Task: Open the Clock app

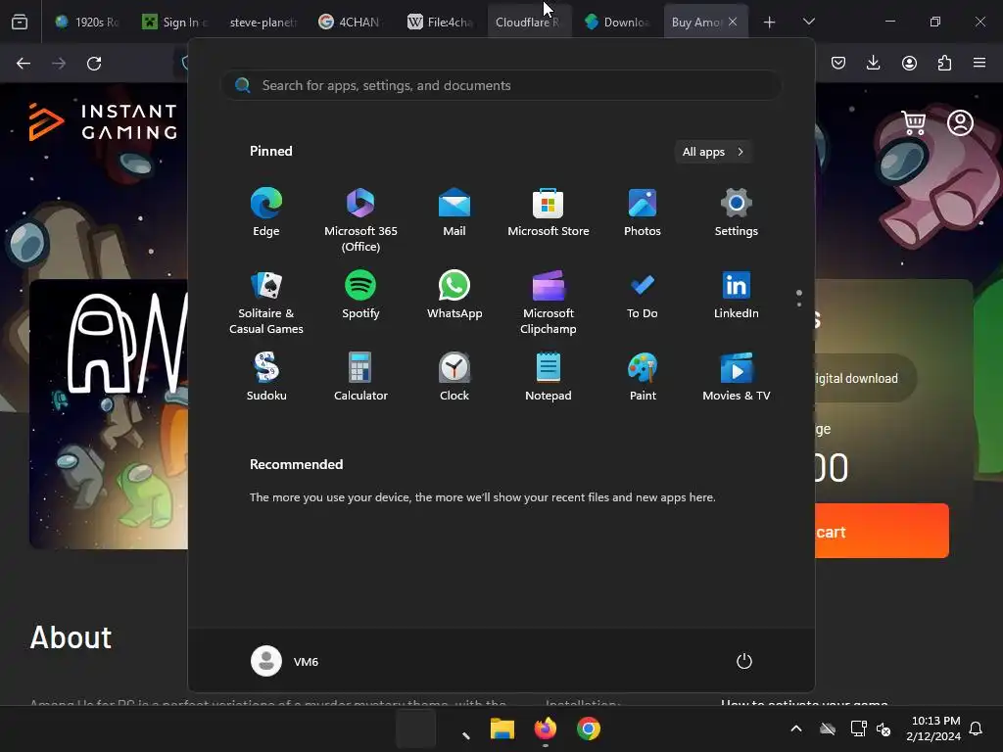Action: (454, 377)
